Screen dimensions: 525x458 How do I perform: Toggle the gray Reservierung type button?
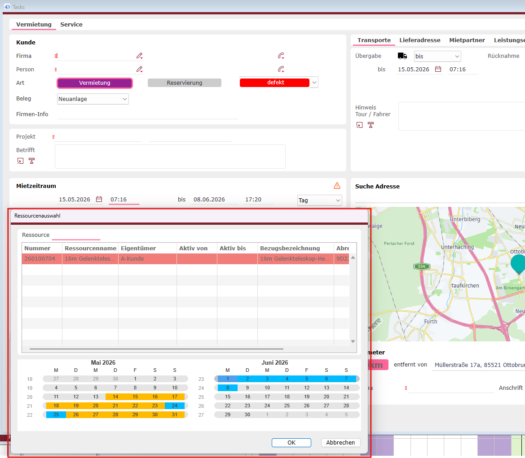185,83
